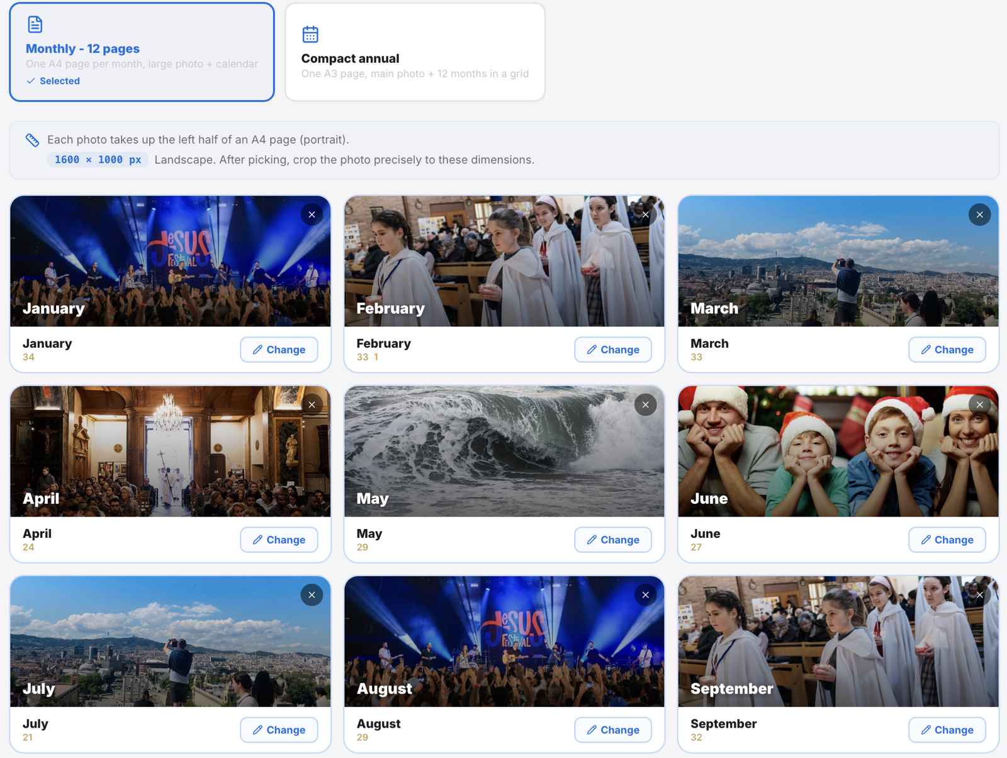
Task: Change the May photo
Action: pos(613,540)
